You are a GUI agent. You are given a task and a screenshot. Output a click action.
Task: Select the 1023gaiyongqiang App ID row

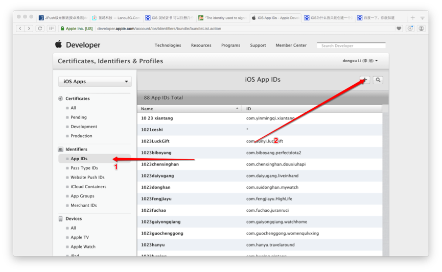point(260,222)
